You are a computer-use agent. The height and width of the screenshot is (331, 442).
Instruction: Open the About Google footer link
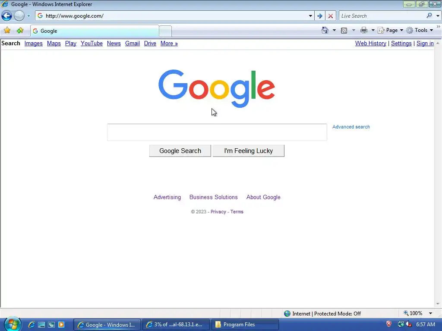(x=263, y=197)
